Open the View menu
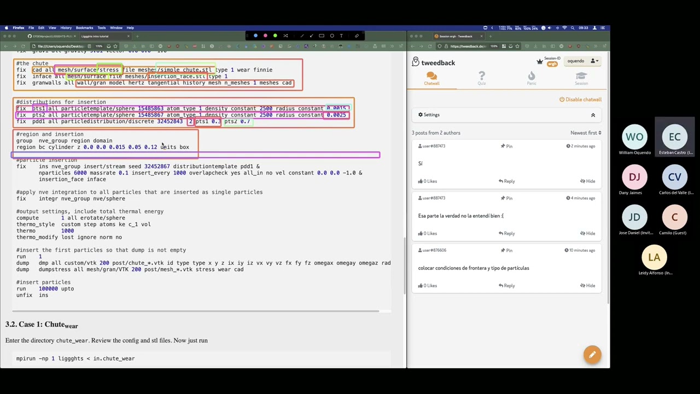Image resolution: width=700 pixels, height=394 pixels. pos(52,28)
